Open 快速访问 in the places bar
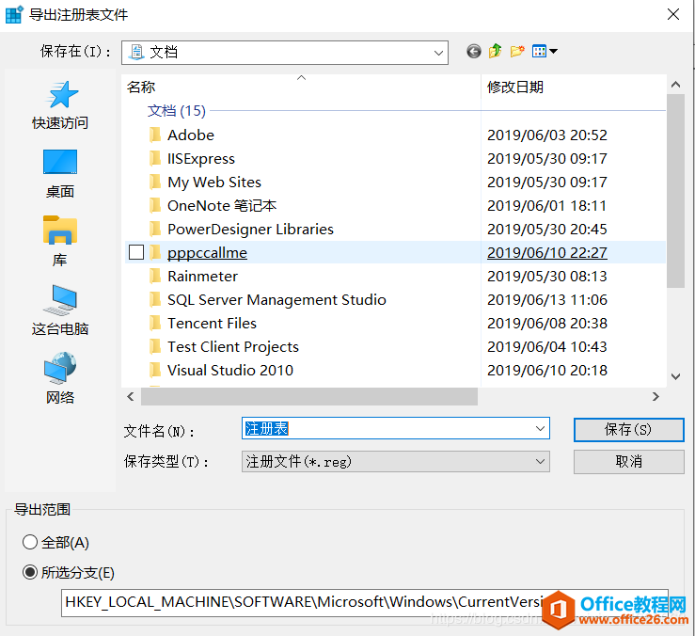695x636 pixels. tap(60, 105)
